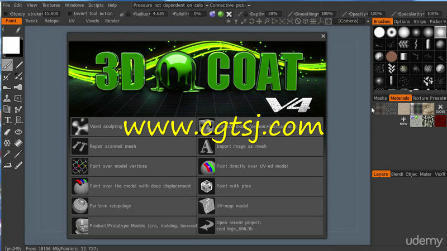Click the perspective cube icon
Screen dimensions: 447x251
pyautogui.click(x=305, y=21)
